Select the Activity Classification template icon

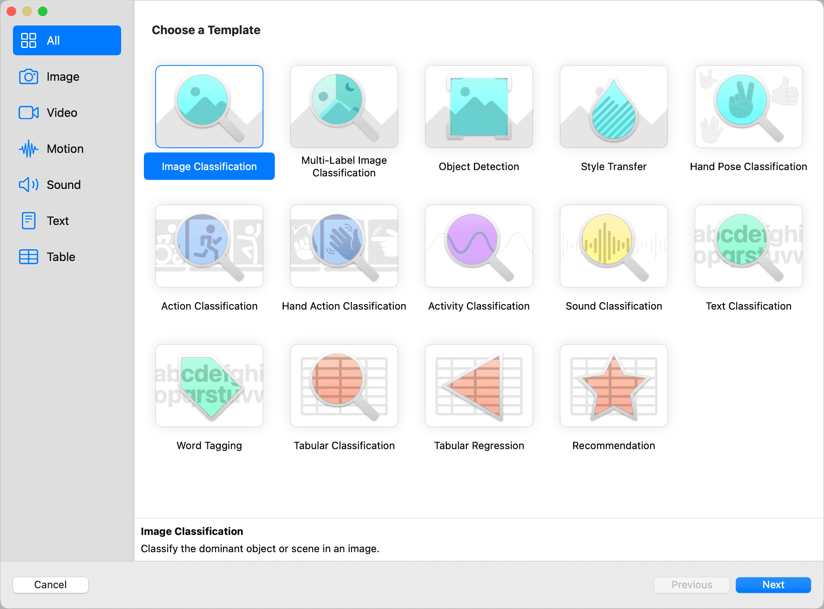tap(479, 246)
